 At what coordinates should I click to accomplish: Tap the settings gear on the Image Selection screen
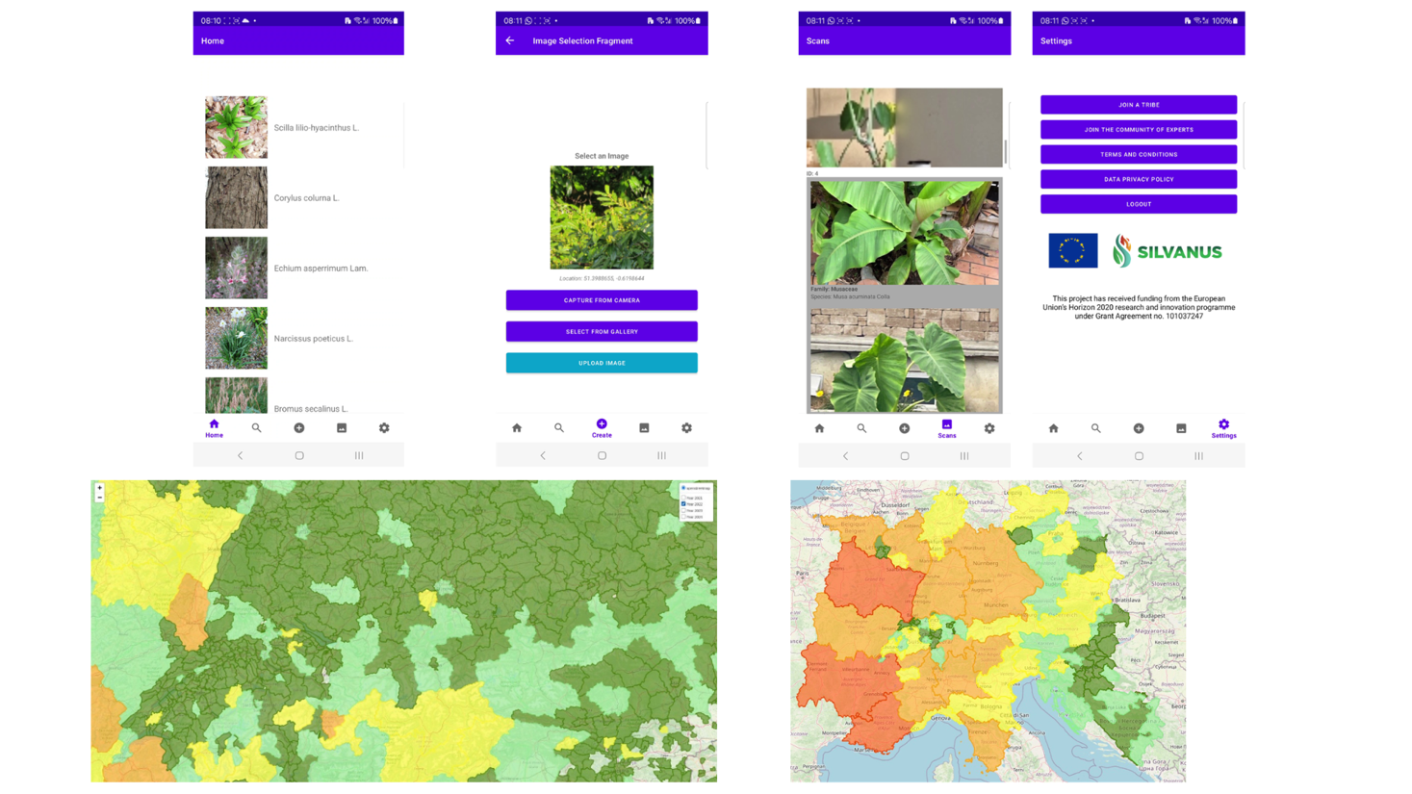(x=686, y=428)
